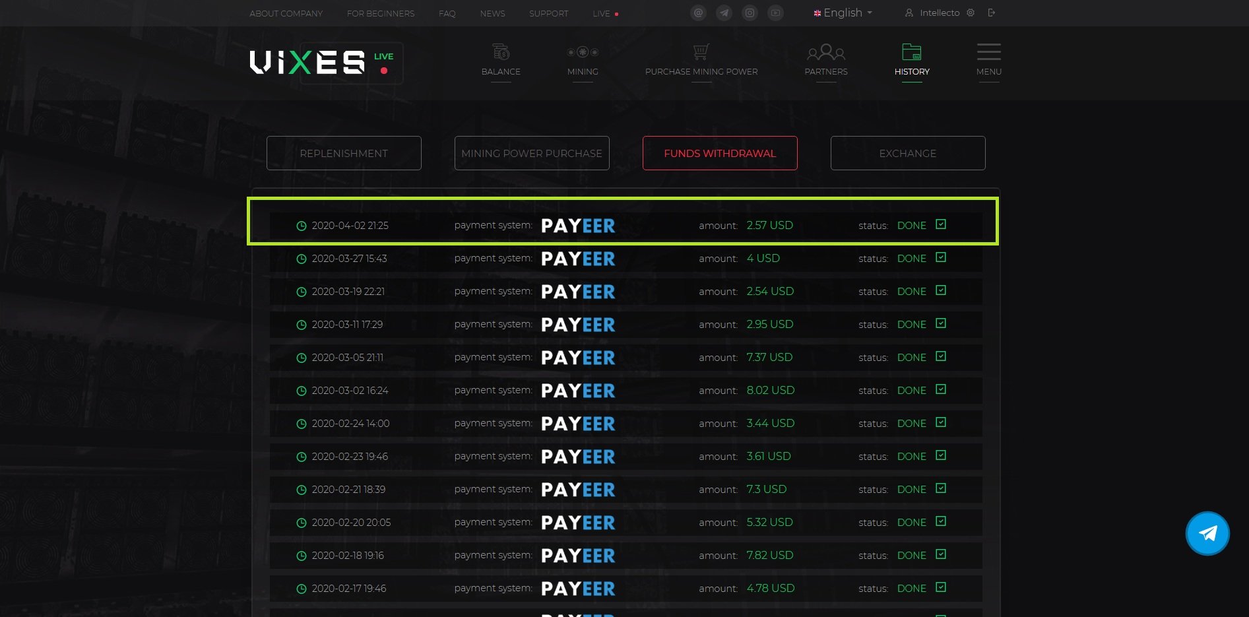Click PAYEER logo in 2020-02-24 row
The width and height of the screenshot is (1249, 617).
(578, 424)
